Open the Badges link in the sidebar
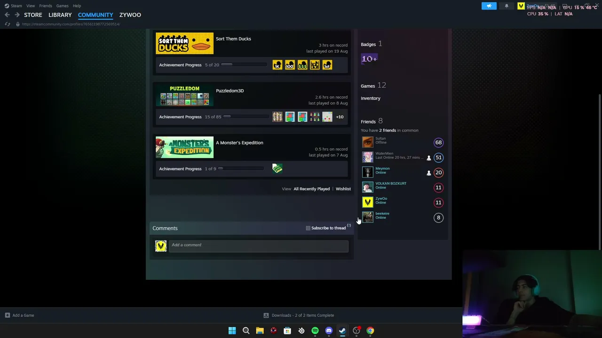 (x=368, y=44)
